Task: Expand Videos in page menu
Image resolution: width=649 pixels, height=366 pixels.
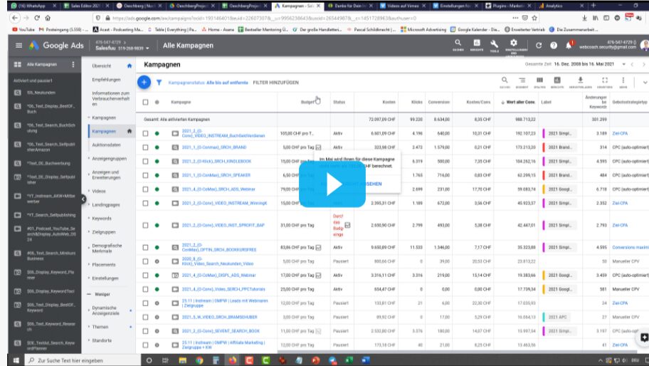Action: coord(98,192)
